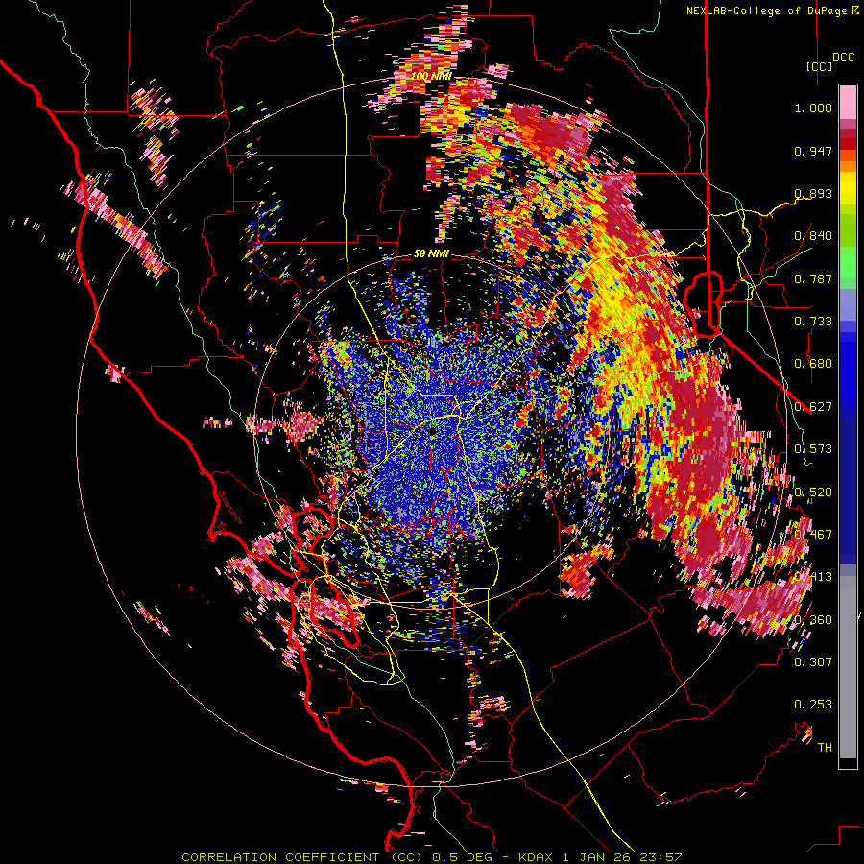Click the TH label beside the color bar
864x864 pixels.
tap(825, 748)
